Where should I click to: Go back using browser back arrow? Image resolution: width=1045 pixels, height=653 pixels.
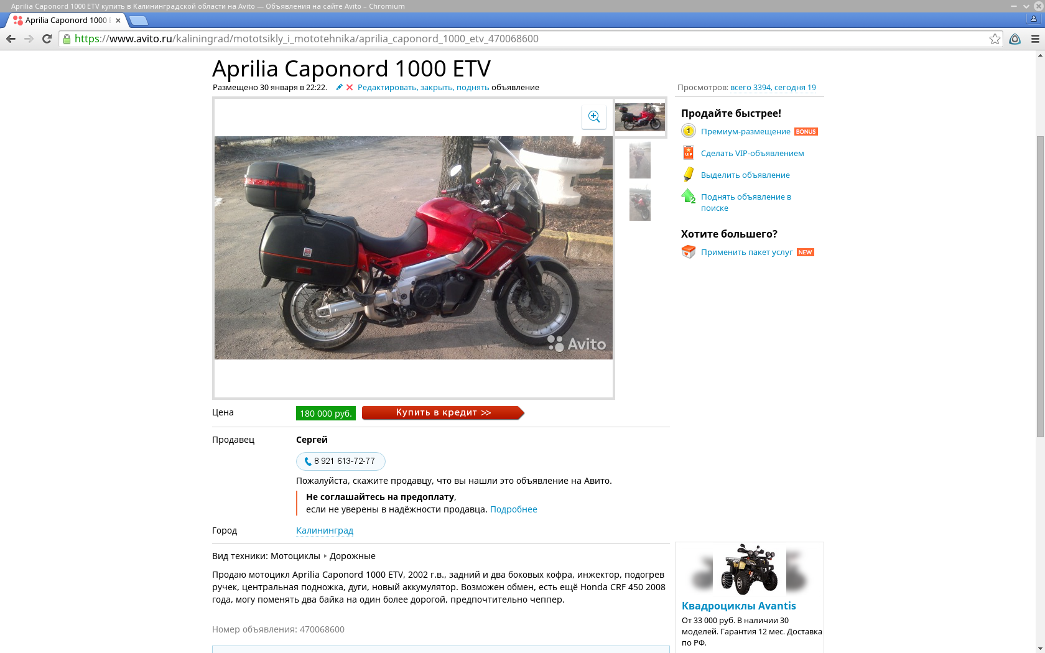[x=11, y=39]
